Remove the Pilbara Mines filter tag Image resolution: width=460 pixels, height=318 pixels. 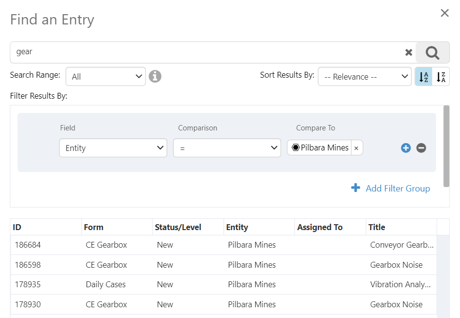pyautogui.click(x=356, y=148)
